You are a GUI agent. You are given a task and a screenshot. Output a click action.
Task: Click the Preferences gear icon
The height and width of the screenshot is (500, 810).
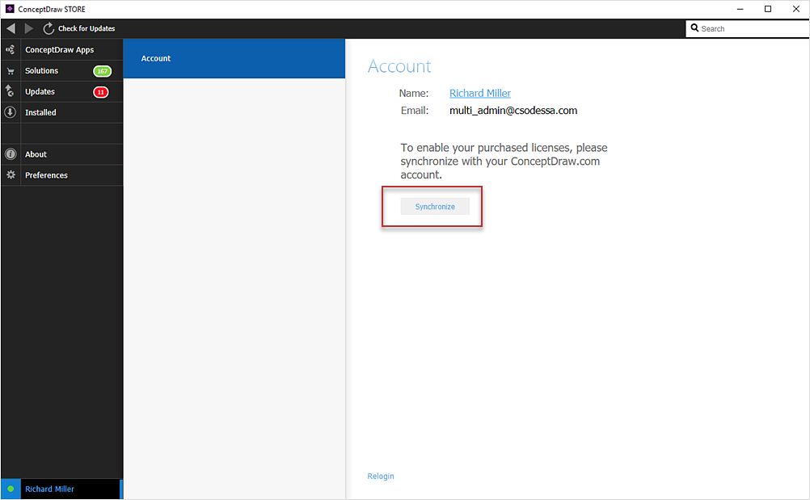[11, 175]
